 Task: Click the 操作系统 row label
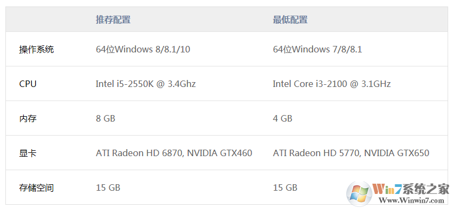pos(36,49)
